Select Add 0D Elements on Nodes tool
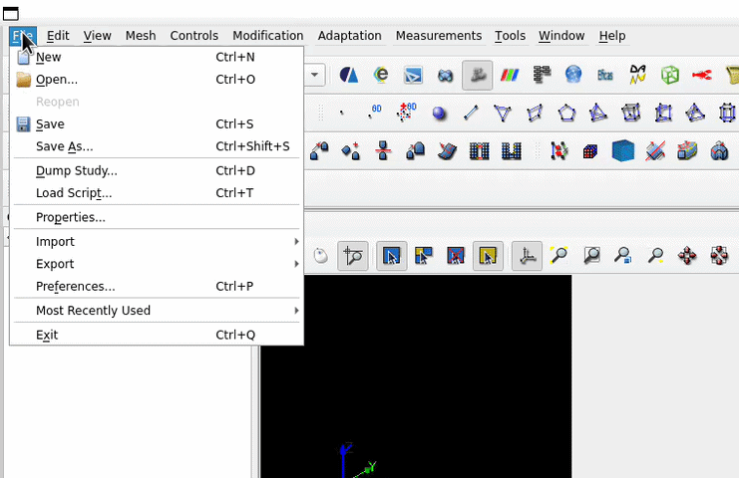Viewport: 739px width, 478px height. [406, 113]
